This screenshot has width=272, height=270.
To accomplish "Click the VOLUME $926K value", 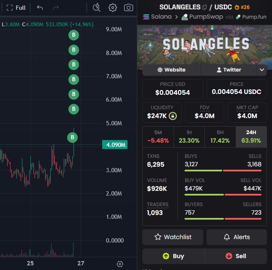I will (x=157, y=189).
